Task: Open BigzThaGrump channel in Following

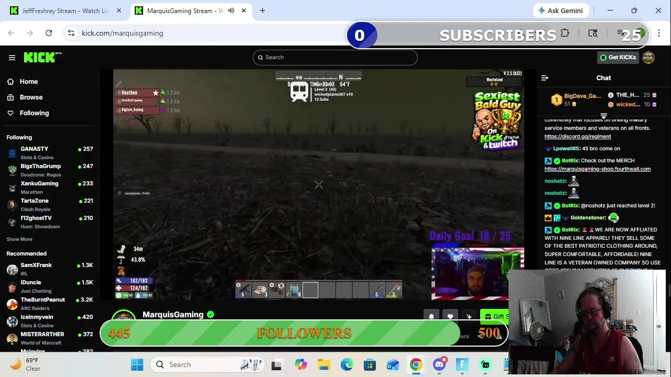Action: pos(50,170)
